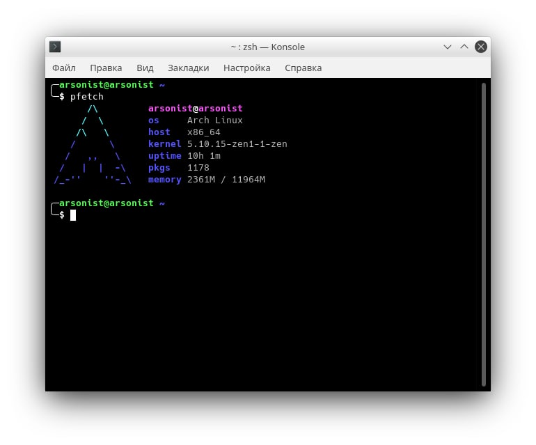Image resolution: width=536 pixels, height=445 pixels.
Task: Click the terminal vertical scrollbar
Action: (483, 234)
